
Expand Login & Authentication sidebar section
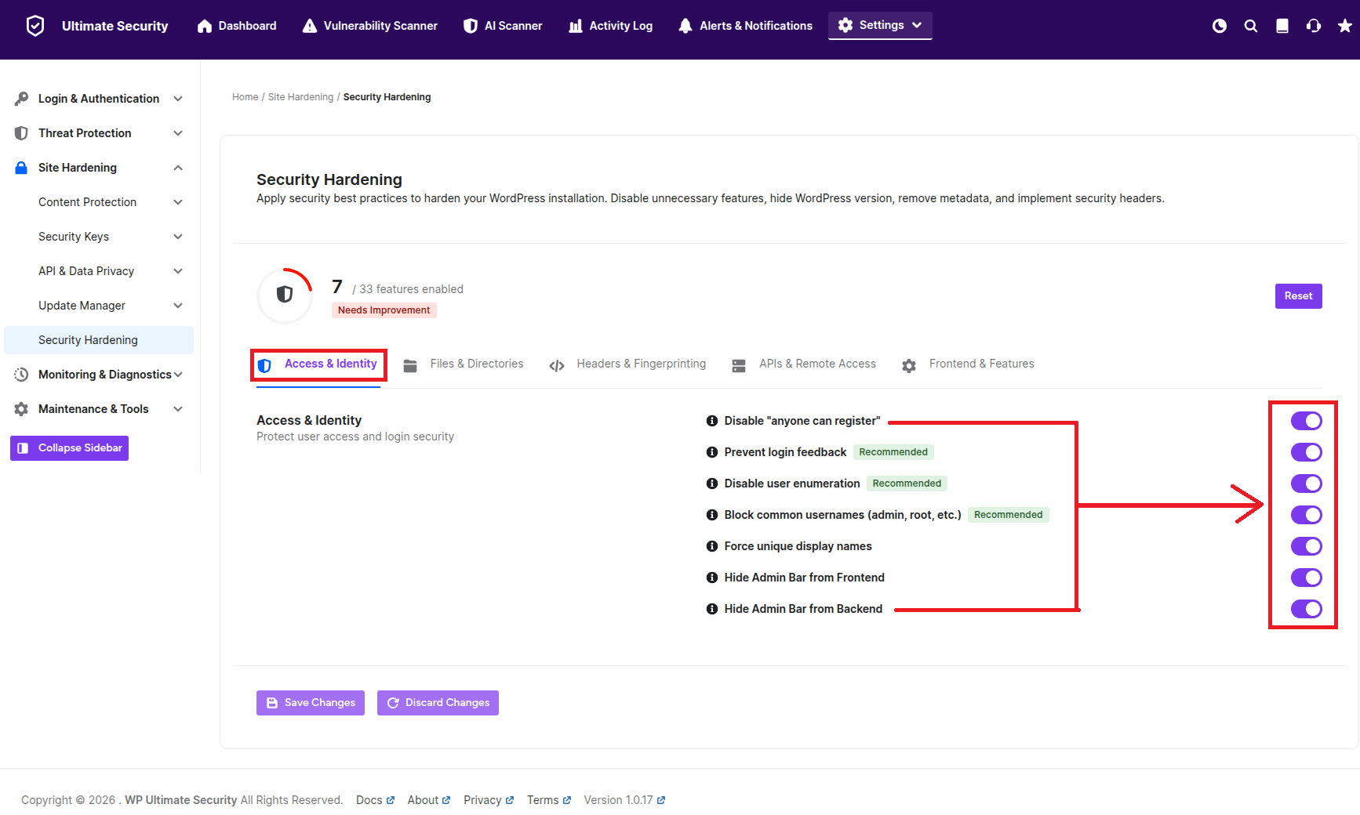point(99,99)
